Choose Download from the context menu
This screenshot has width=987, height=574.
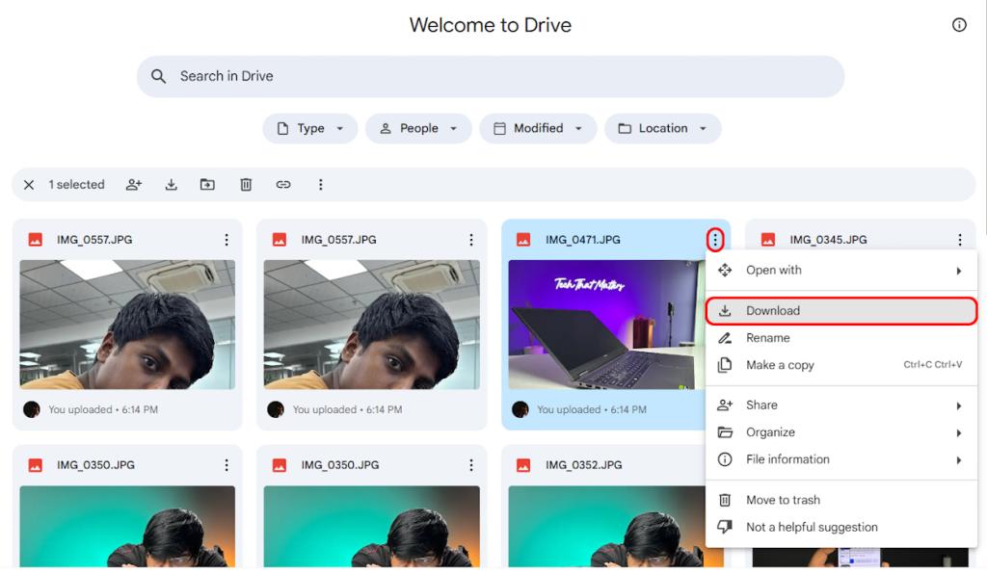[840, 310]
